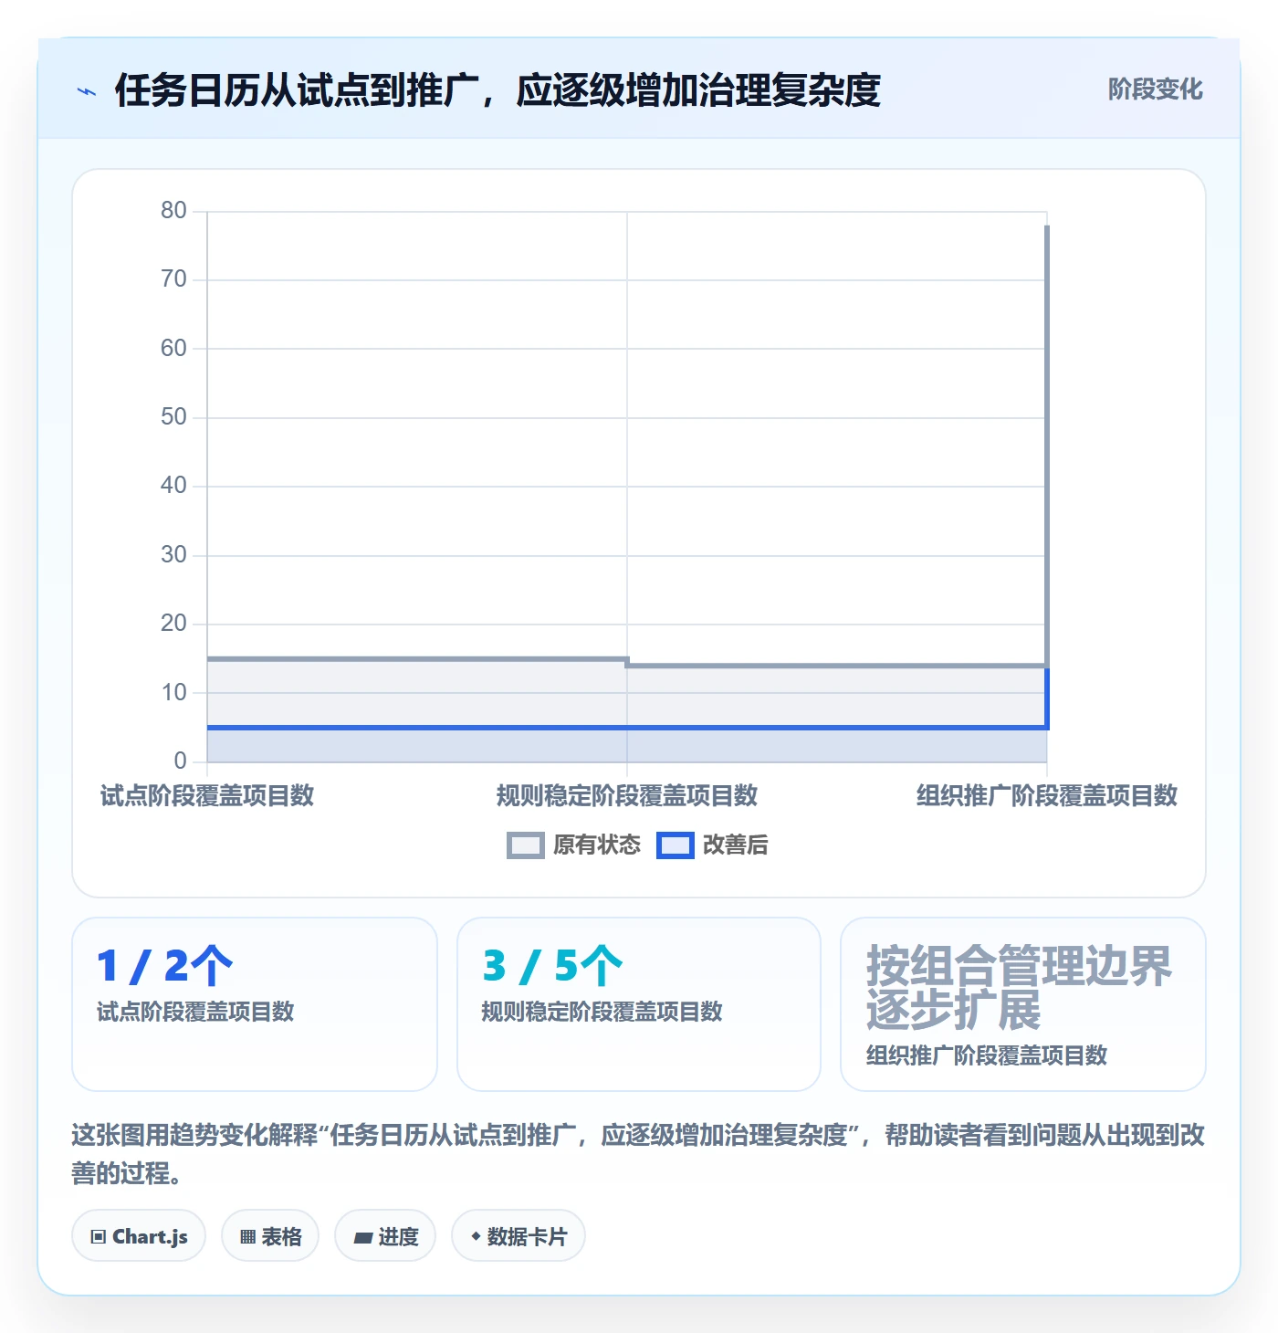Click the 表格 tag grid icon
1278x1333 pixels.
[247, 1237]
